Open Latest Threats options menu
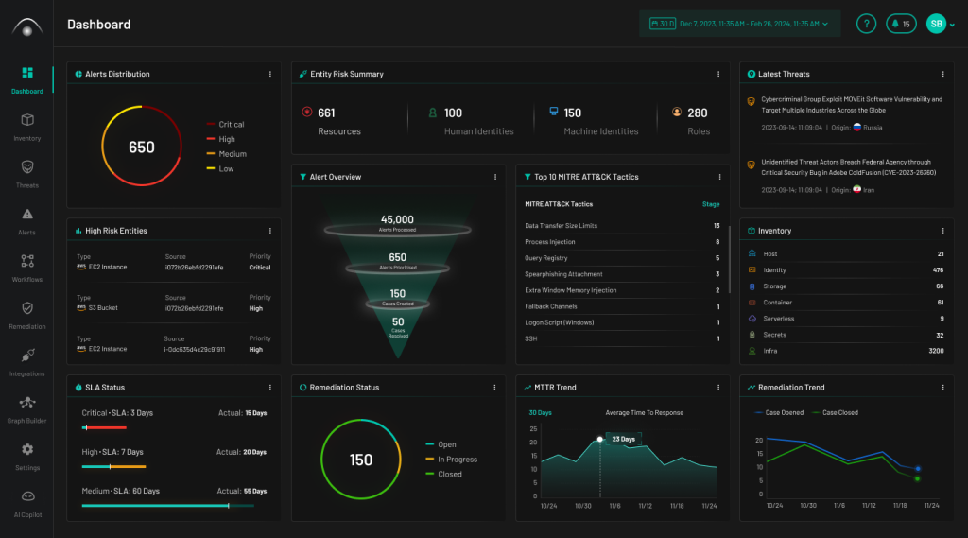This screenshot has width=968, height=538. [942, 74]
